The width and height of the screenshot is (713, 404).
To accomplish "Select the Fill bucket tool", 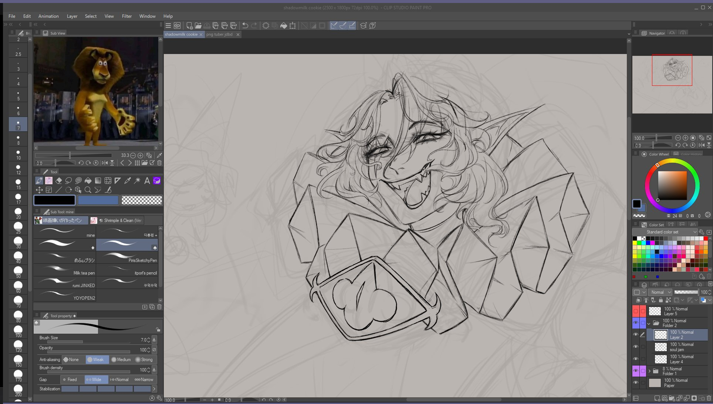I will tap(88, 181).
